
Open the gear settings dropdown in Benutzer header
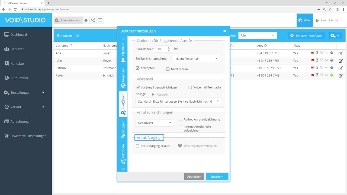coord(335,35)
